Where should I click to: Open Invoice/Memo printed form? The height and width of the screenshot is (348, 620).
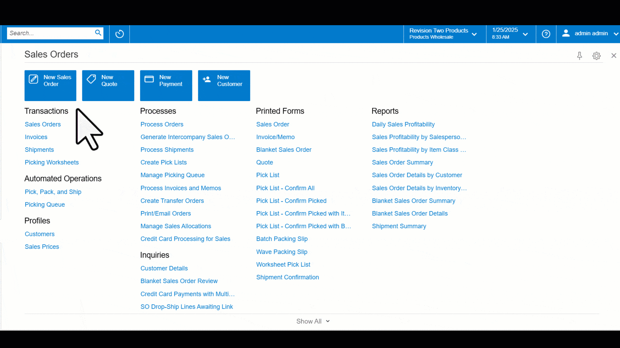point(275,137)
